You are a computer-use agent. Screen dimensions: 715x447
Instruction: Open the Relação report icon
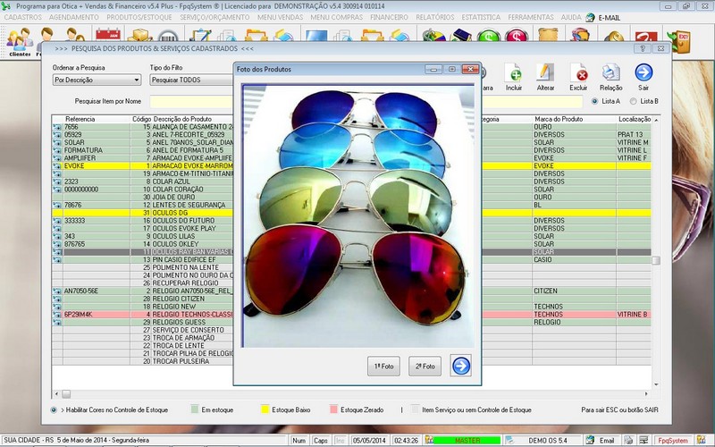coord(611,73)
